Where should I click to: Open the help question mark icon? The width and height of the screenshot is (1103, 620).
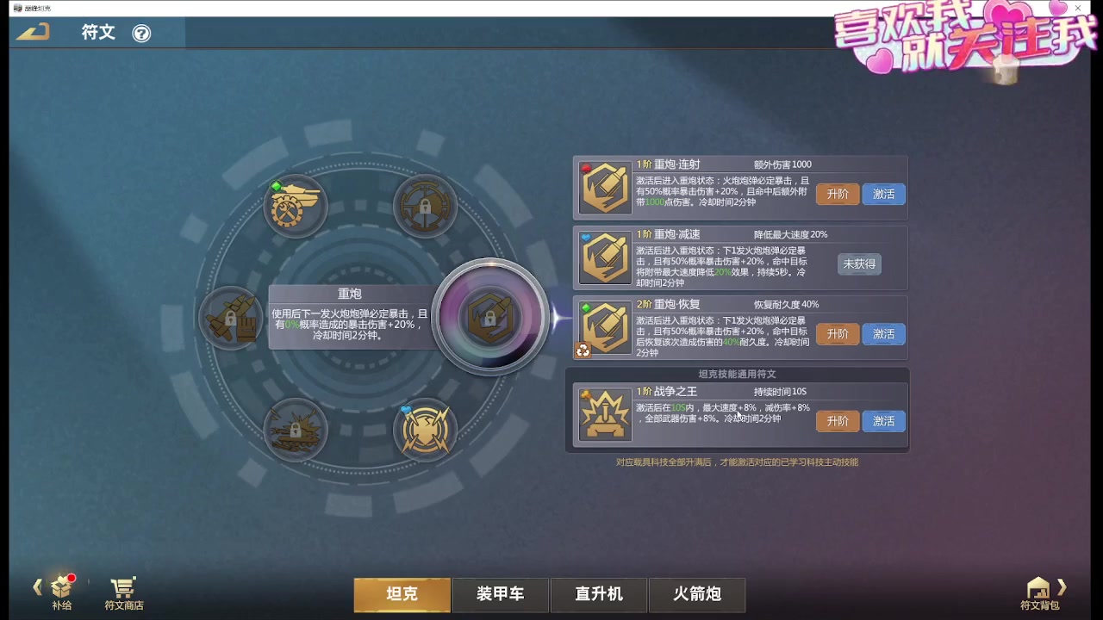(141, 34)
